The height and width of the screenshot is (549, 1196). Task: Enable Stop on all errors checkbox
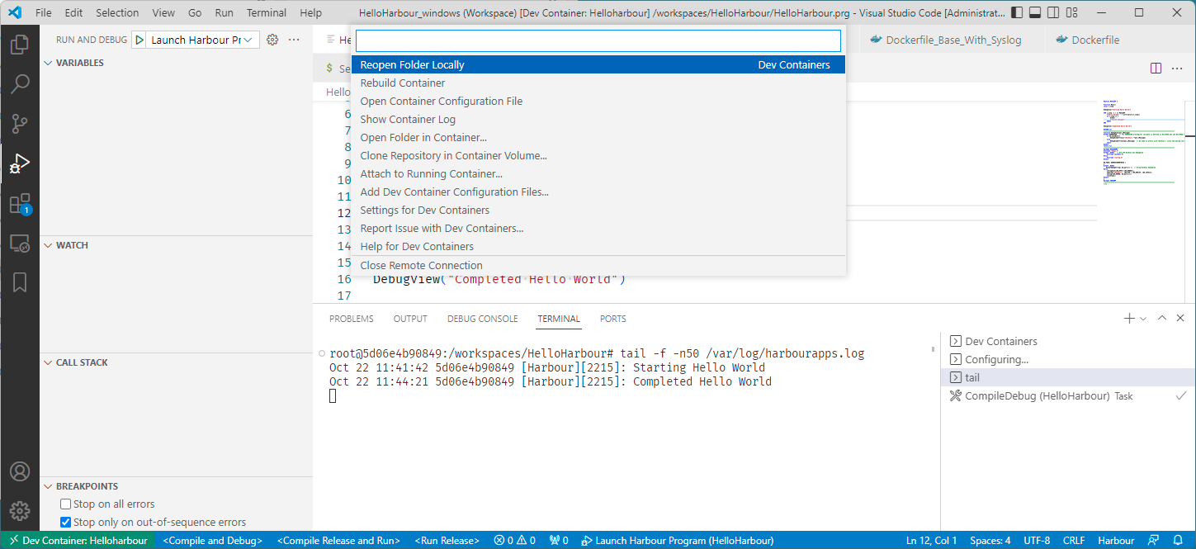coord(65,504)
